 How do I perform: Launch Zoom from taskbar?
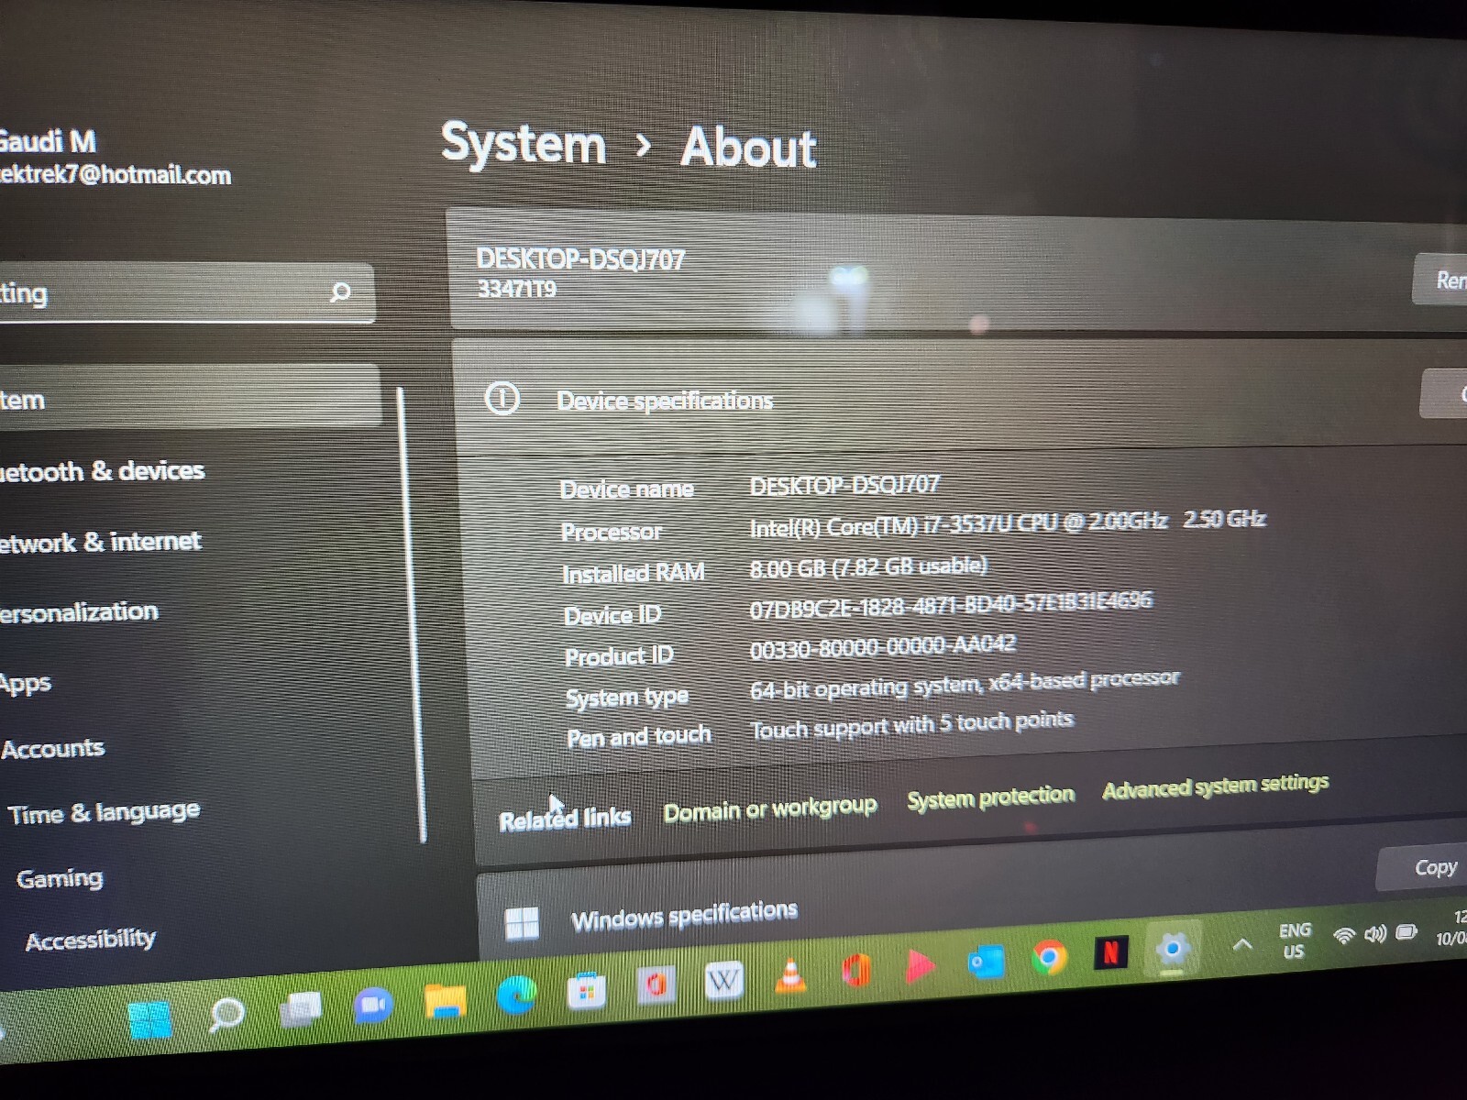[373, 1006]
